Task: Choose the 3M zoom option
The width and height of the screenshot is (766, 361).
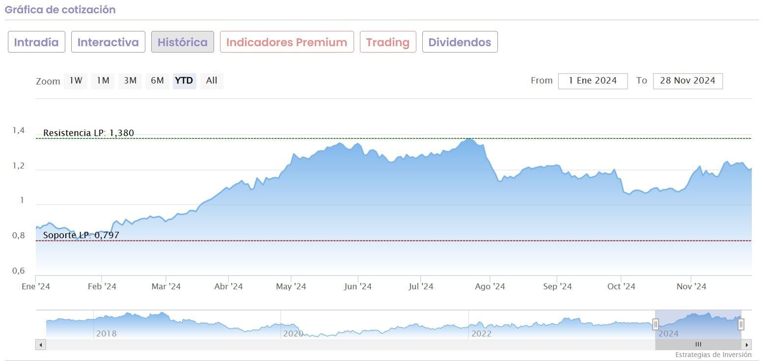Action: (x=130, y=81)
